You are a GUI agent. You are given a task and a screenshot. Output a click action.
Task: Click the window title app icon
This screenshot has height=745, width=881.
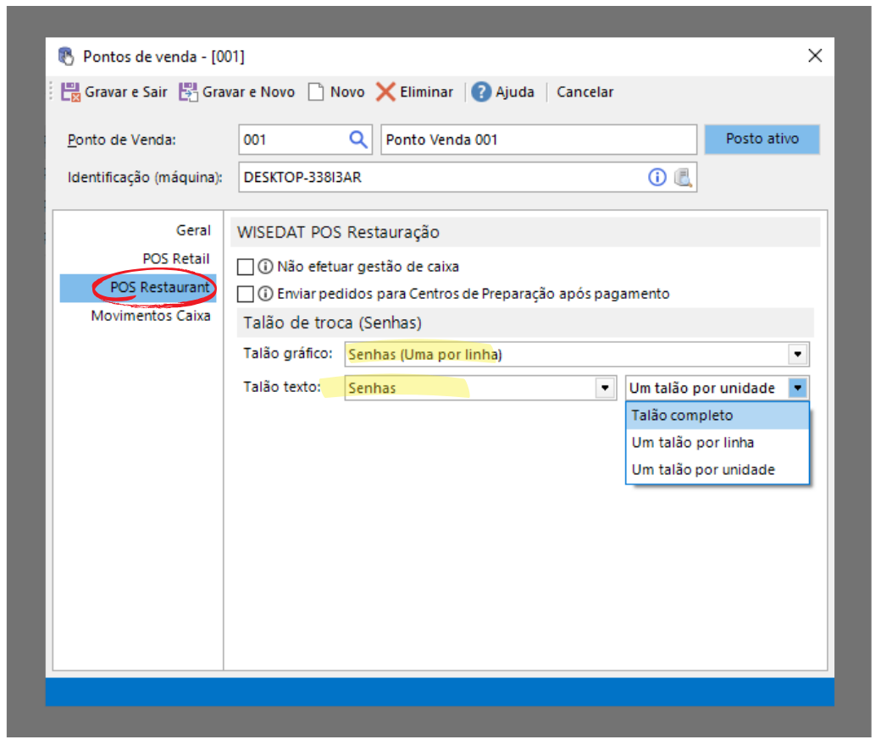(x=66, y=56)
